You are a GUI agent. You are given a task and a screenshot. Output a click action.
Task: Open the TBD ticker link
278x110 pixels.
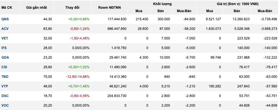click(x=5, y=77)
